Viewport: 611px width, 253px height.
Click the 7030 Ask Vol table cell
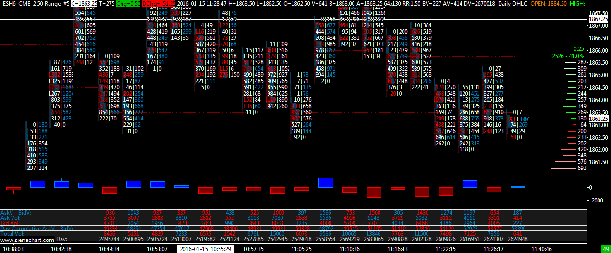pyautogui.click(x=278, y=217)
